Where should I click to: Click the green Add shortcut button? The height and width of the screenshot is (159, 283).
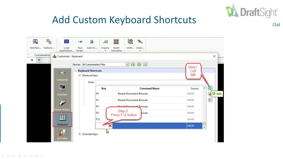point(210,88)
